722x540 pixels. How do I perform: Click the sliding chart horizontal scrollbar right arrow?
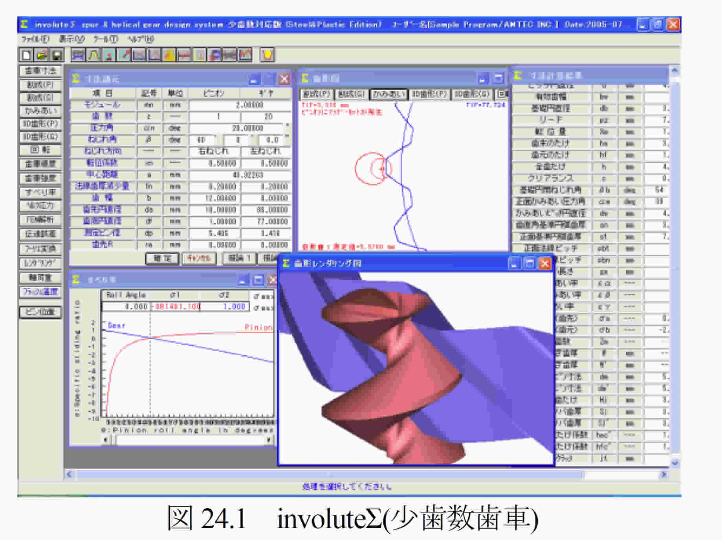click(x=269, y=440)
